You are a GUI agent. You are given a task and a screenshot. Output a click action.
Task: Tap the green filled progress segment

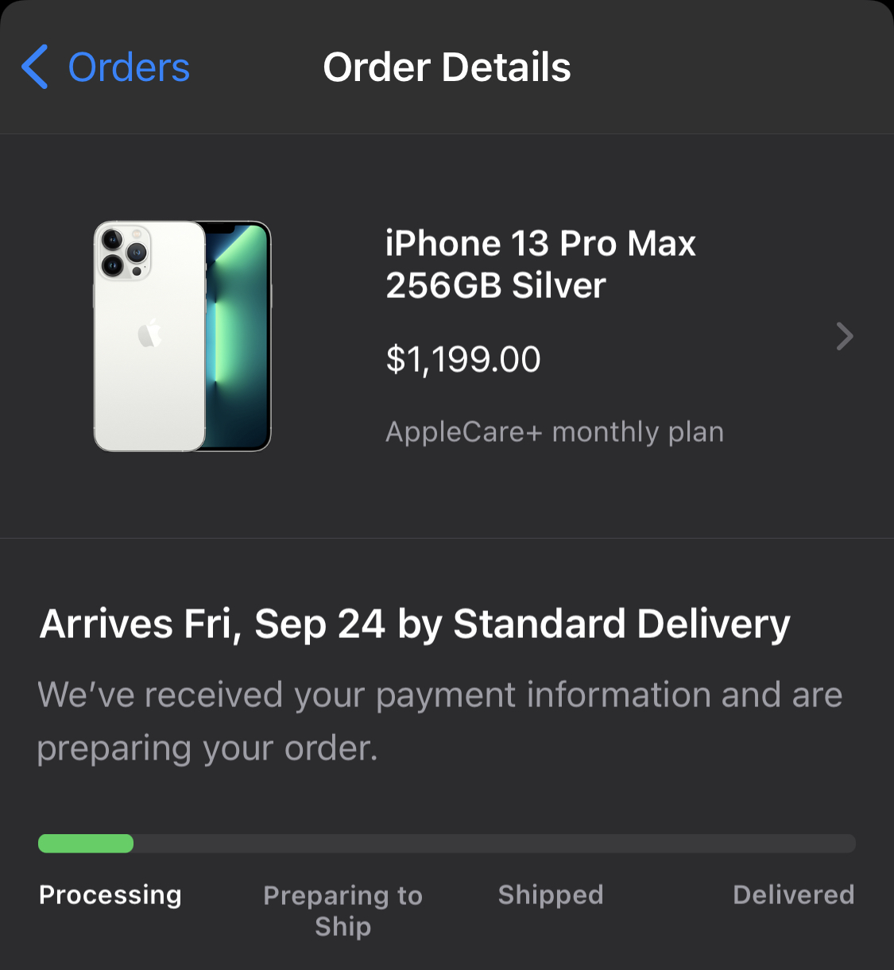[86, 844]
